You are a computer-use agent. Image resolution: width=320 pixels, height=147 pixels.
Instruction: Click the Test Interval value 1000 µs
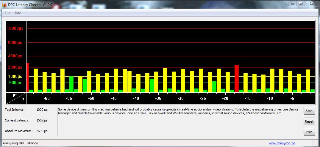coord(42,110)
